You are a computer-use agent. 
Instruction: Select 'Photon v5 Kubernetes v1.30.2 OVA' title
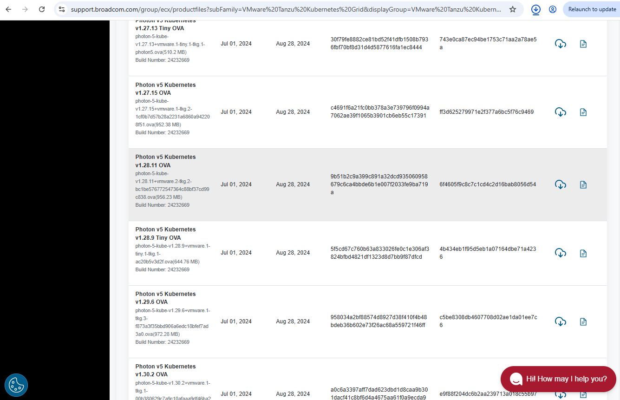tap(165, 370)
